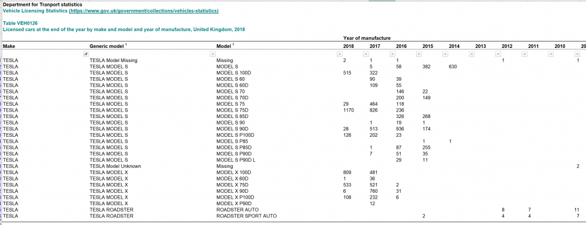586x225 pixels.
Task: Select the 'MODEL X P90D' model cell
Action: click(x=234, y=203)
